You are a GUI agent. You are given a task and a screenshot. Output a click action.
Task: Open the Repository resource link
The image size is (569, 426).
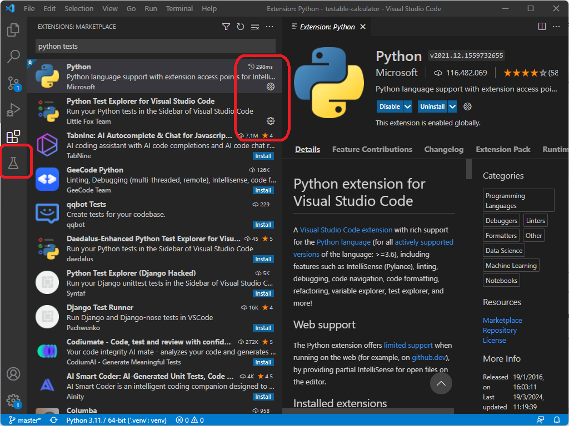[500, 331]
